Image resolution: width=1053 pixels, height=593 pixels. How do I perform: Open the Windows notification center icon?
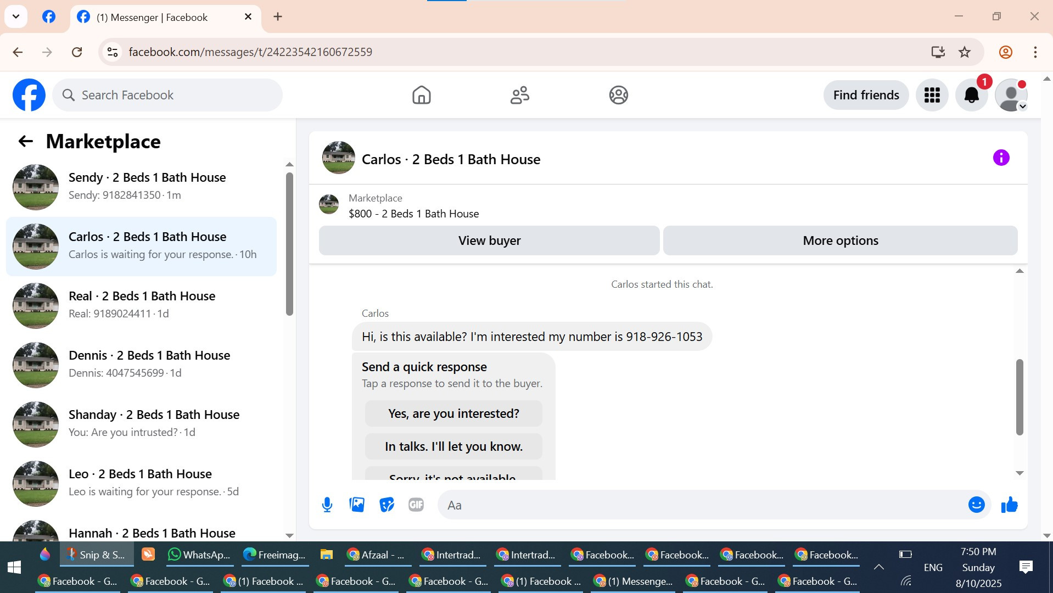(x=1026, y=567)
